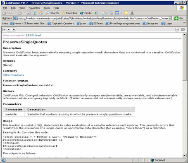Click the Stop icon in IE toolbar
Viewport: 188px width, 163px height.
(x=29, y=13)
